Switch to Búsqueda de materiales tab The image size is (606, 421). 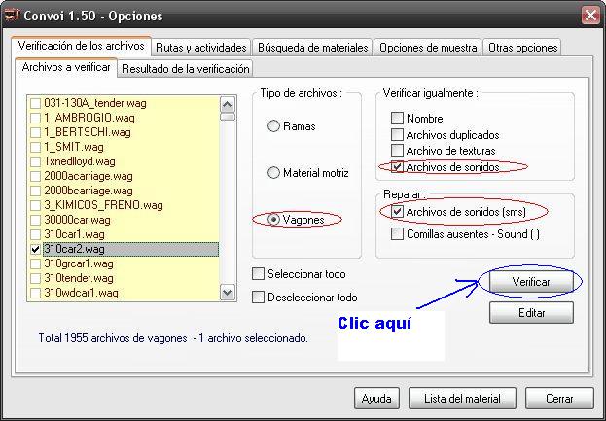tap(312, 47)
